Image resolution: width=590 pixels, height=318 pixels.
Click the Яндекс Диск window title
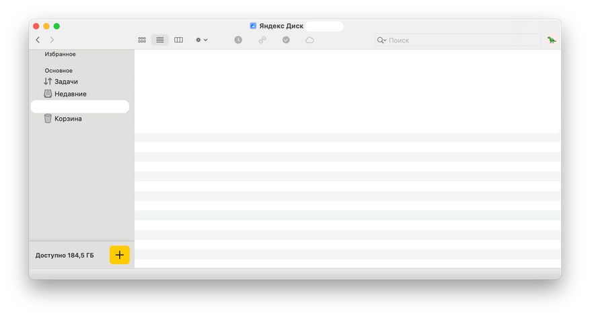pos(281,26)
